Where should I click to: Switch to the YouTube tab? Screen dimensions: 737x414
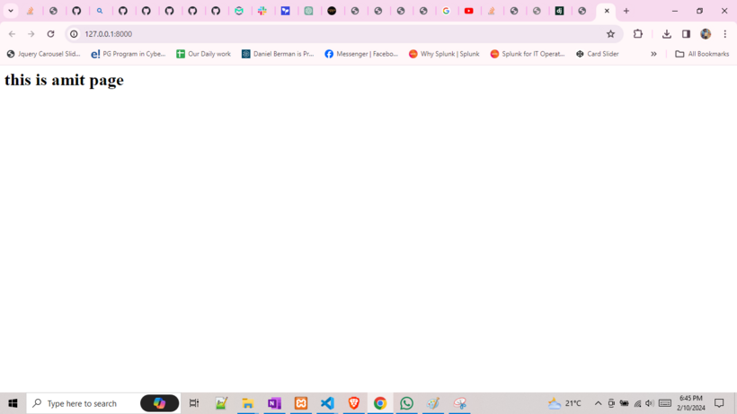pos(469,11)
